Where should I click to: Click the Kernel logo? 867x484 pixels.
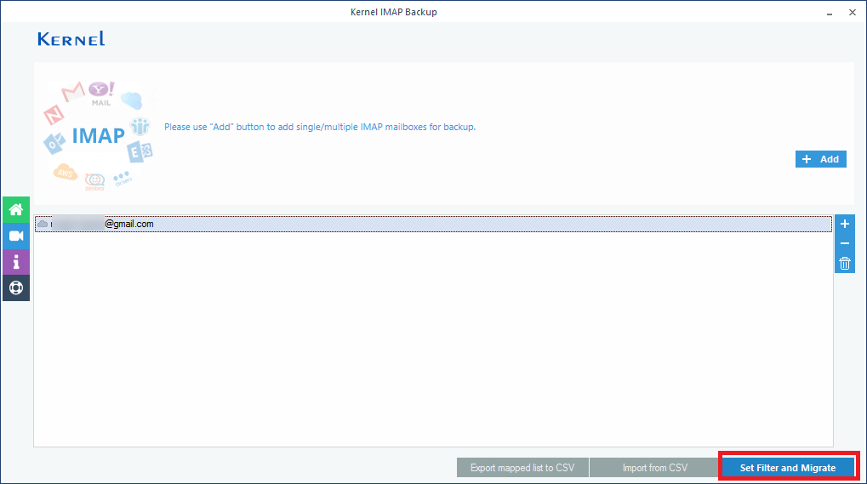pyautogui.click(x=71, y=38)
